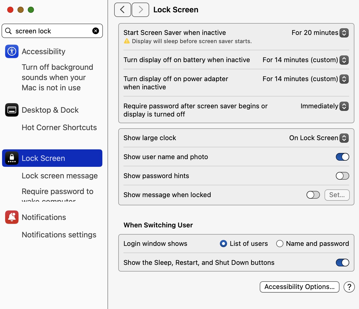Click into the search text field
The height and width of the screenshot is (309, 359).
pos(51,31)
